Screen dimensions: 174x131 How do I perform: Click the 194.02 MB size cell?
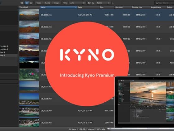click(109, 123)
